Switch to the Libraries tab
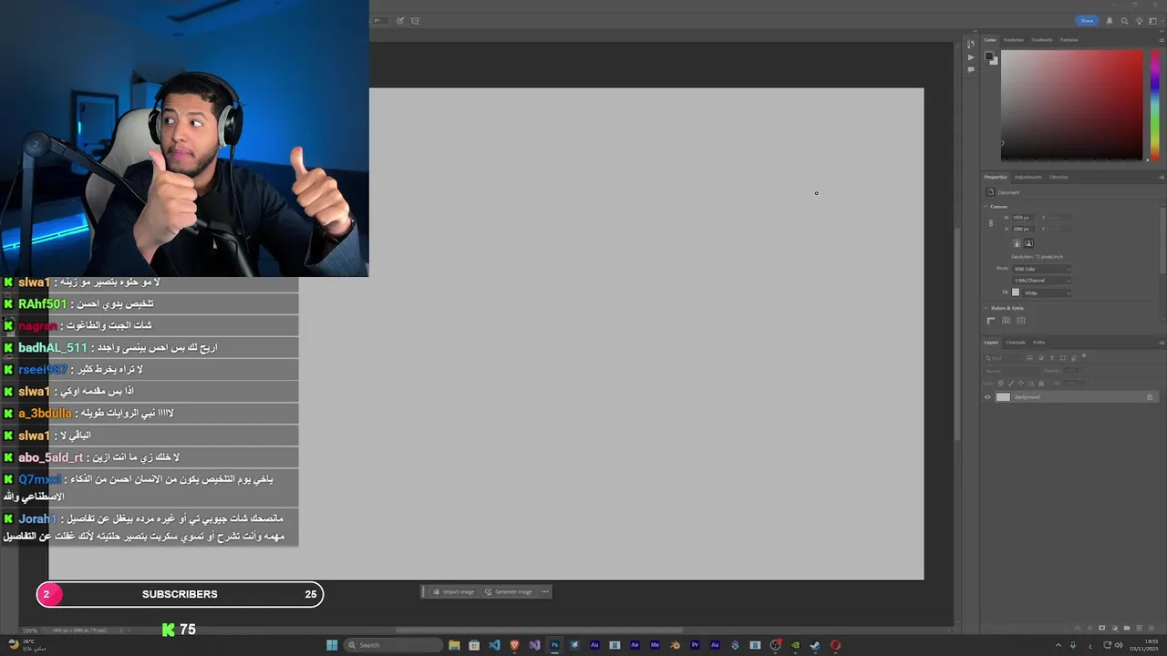The width and height of the screenshot is (1167, 656). 1059,177
